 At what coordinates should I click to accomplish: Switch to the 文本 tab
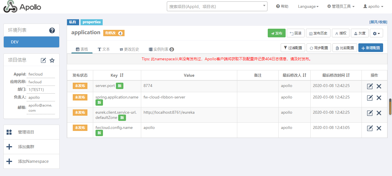tap(104, 49)
